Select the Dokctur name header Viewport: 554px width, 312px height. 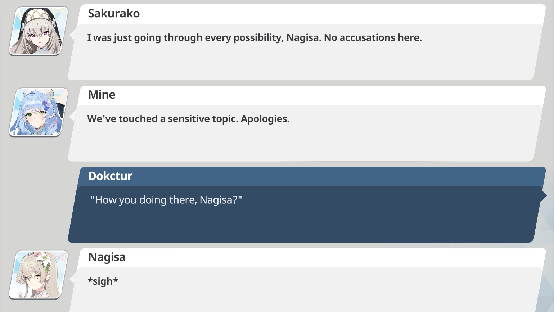110,176
